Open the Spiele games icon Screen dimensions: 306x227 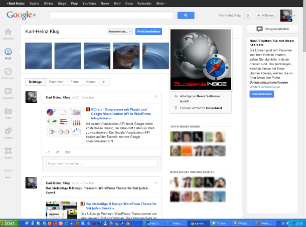click(8, 151)
